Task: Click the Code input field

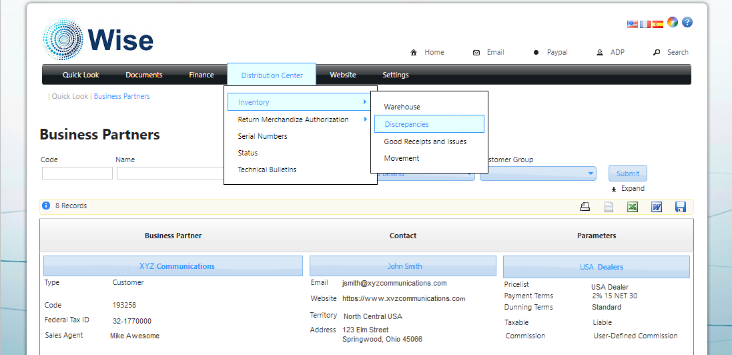Action: [77, 173]
